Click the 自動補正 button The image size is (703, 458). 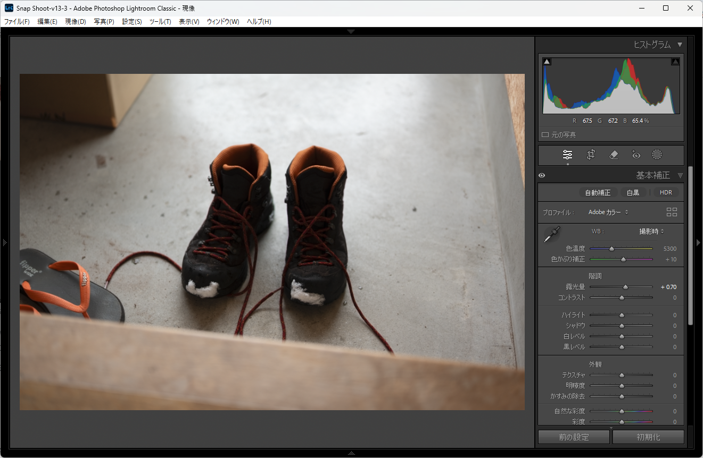tap(598, 192)
